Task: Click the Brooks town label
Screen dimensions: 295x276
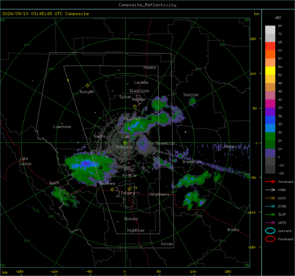Action: (233, 230)
